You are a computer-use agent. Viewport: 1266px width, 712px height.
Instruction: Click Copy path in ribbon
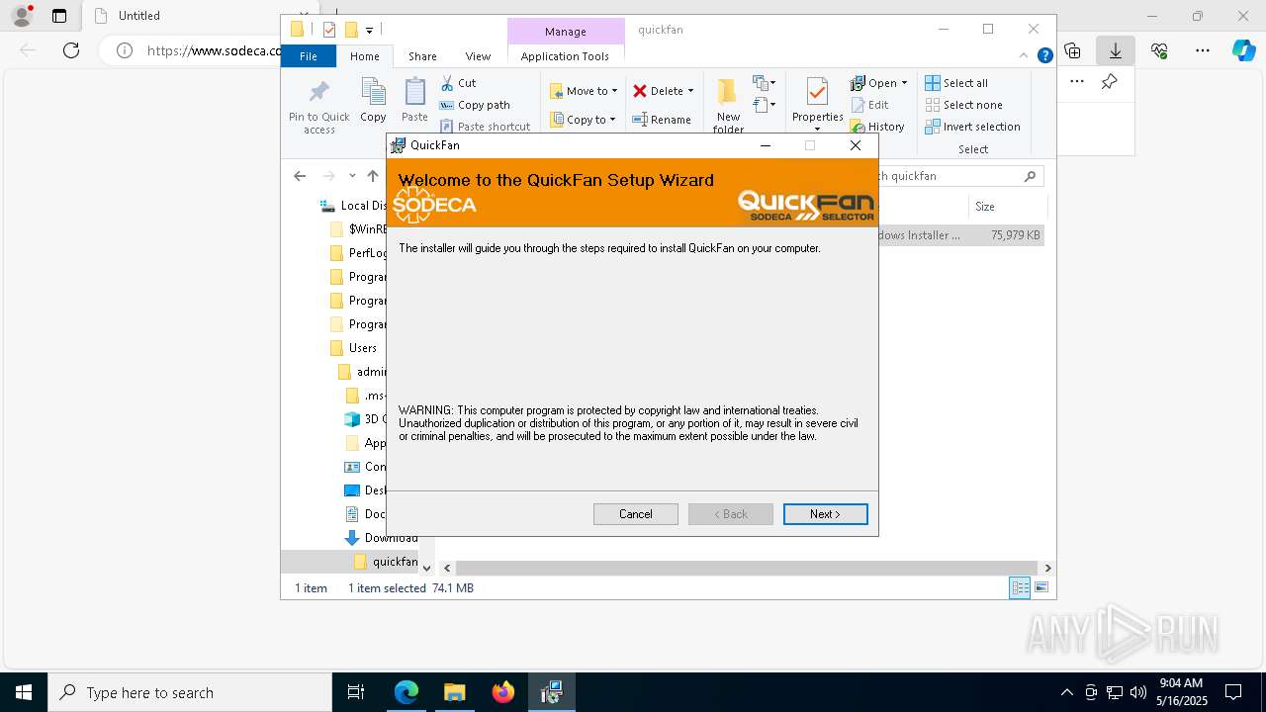pyautogui.click(x=475, y=105)
